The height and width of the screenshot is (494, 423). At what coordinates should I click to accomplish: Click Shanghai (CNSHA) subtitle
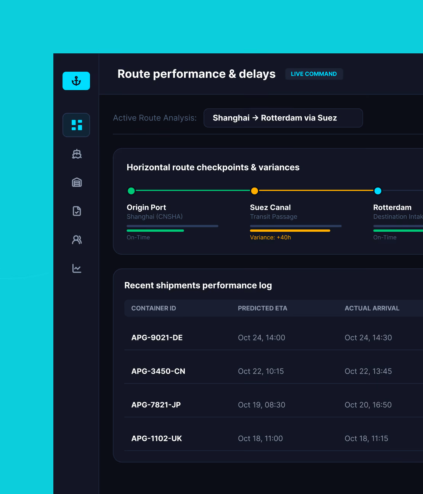pos(154,217)
